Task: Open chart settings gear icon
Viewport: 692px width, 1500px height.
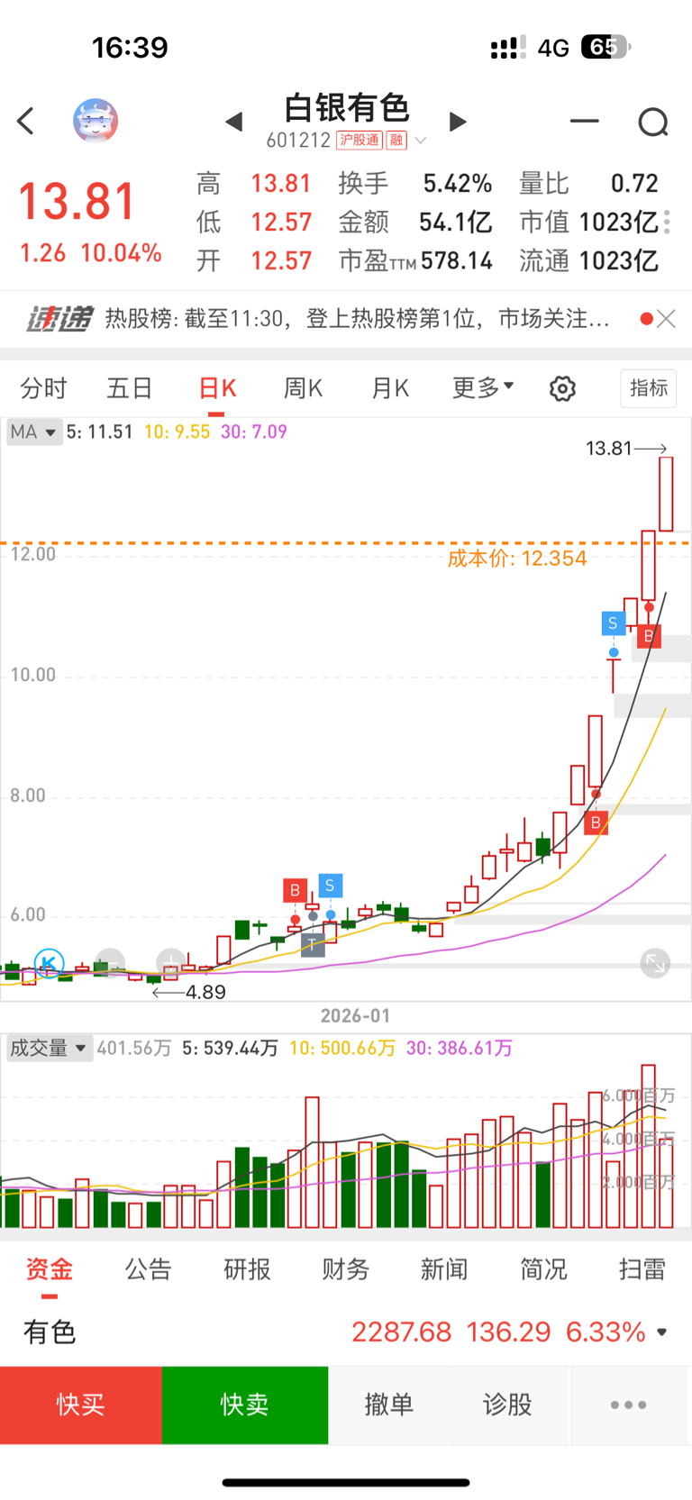Action: click(x=562, y=389)
